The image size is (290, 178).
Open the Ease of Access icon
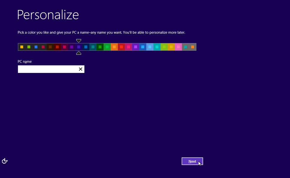[x=5, y=161]
